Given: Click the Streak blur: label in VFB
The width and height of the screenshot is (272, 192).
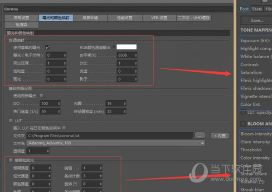Looking at the screenshot, I should point(252,189).
